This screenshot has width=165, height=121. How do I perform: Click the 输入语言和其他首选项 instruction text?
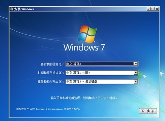(84, 98)
